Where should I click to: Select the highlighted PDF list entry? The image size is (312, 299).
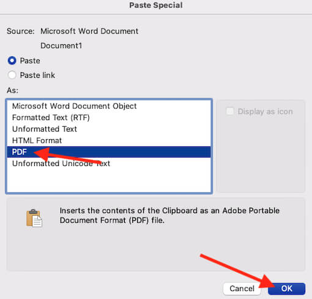pos(109,152)
